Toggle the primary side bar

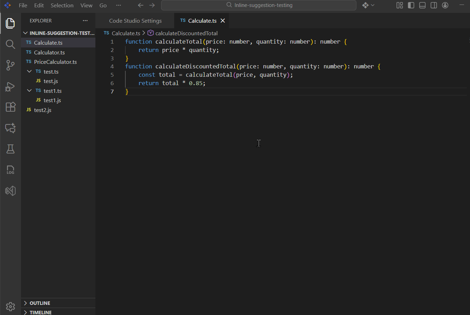pyautogui.click(x=411, y=5)
